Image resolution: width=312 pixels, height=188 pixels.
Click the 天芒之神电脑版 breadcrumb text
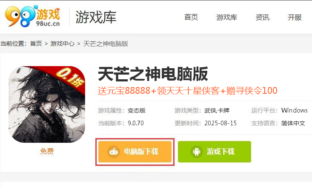coord(106,43)
